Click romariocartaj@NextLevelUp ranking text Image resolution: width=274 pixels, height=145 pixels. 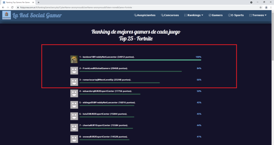[x=105, y=80]
